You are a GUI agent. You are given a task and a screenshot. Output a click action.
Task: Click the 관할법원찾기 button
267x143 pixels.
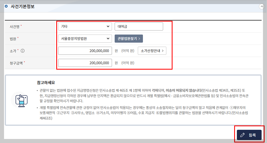click(x=129, y=39)
